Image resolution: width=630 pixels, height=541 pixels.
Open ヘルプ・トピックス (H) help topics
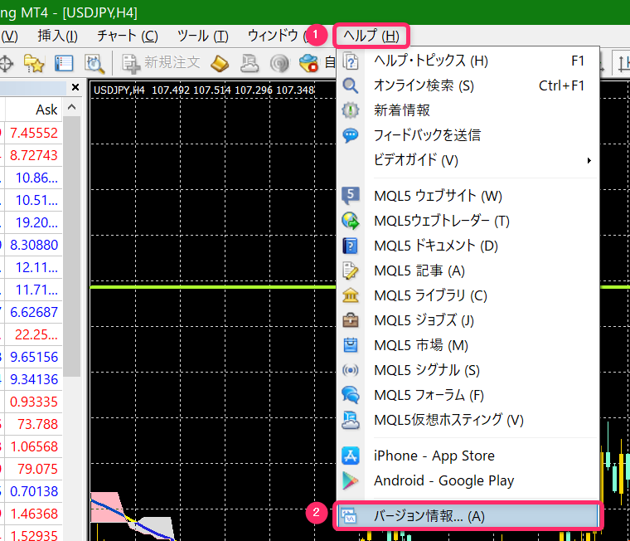pos(468,61)
